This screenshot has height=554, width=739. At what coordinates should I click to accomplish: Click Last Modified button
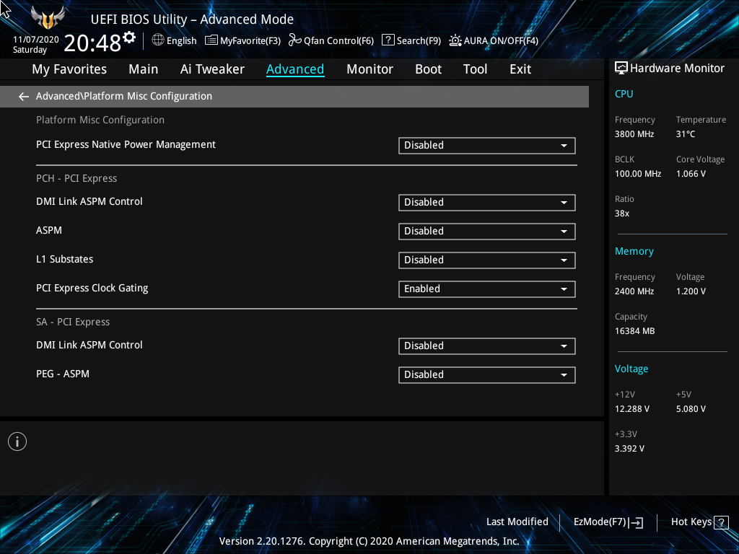[517, 522]
